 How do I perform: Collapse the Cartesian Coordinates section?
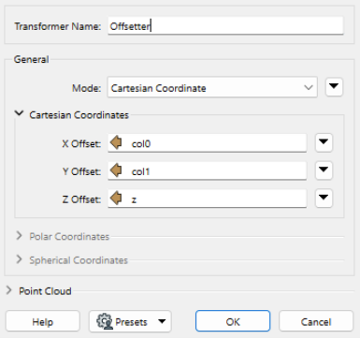[20, 113]
